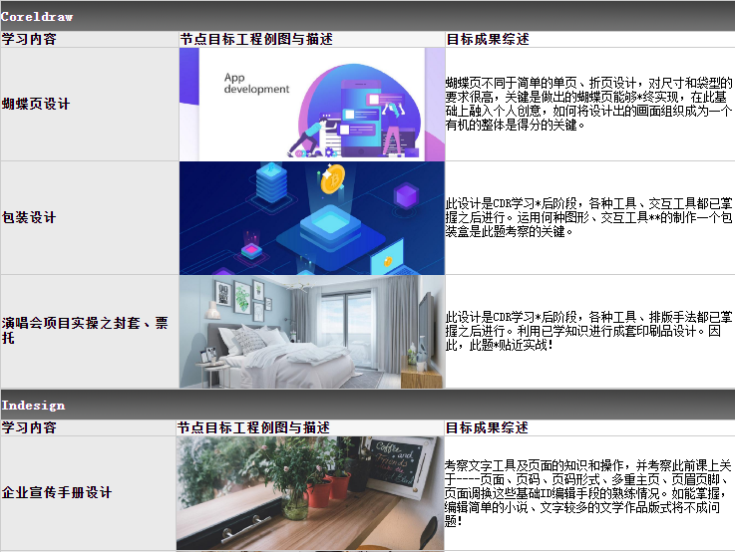The width and height of the screenshot is (735, 552).
Task: Click 学习内容 column header under Coreldraw
Action: (x=29, y=40)
